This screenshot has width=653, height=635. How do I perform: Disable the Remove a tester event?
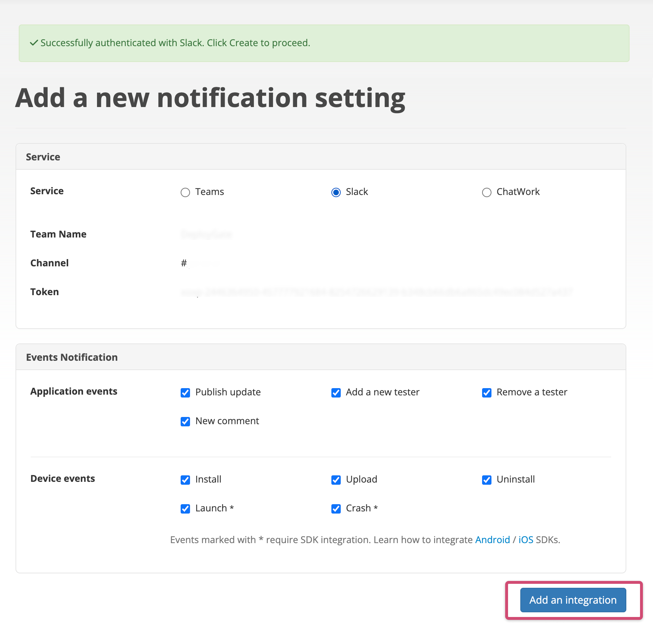(x=487, y=392)
